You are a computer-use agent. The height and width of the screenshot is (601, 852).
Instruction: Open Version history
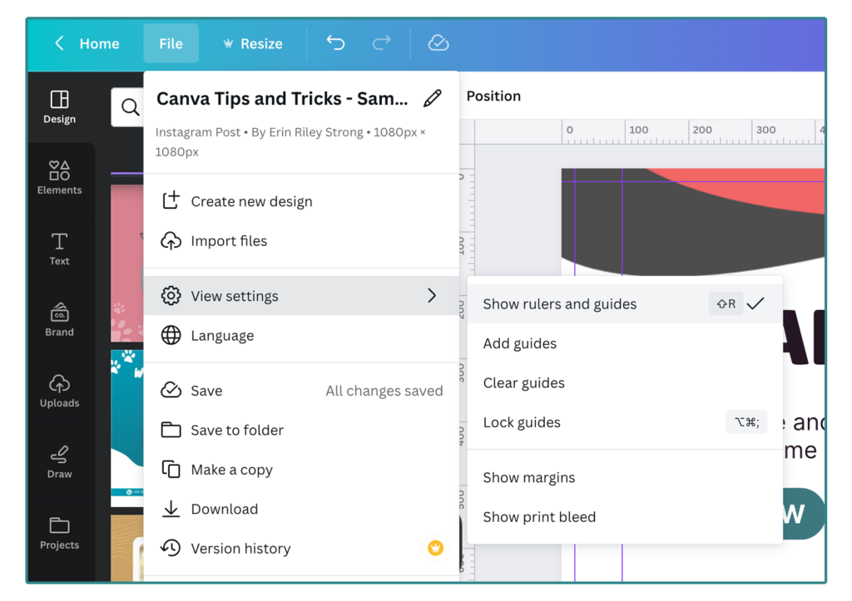301,549
